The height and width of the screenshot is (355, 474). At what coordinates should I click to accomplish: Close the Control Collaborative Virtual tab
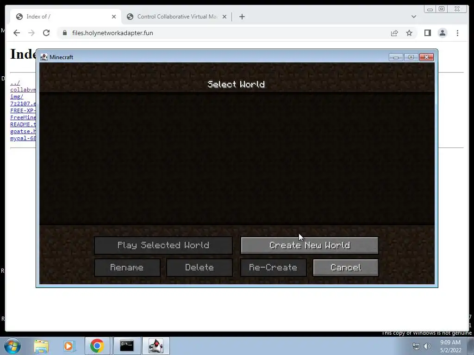[225, 17]
